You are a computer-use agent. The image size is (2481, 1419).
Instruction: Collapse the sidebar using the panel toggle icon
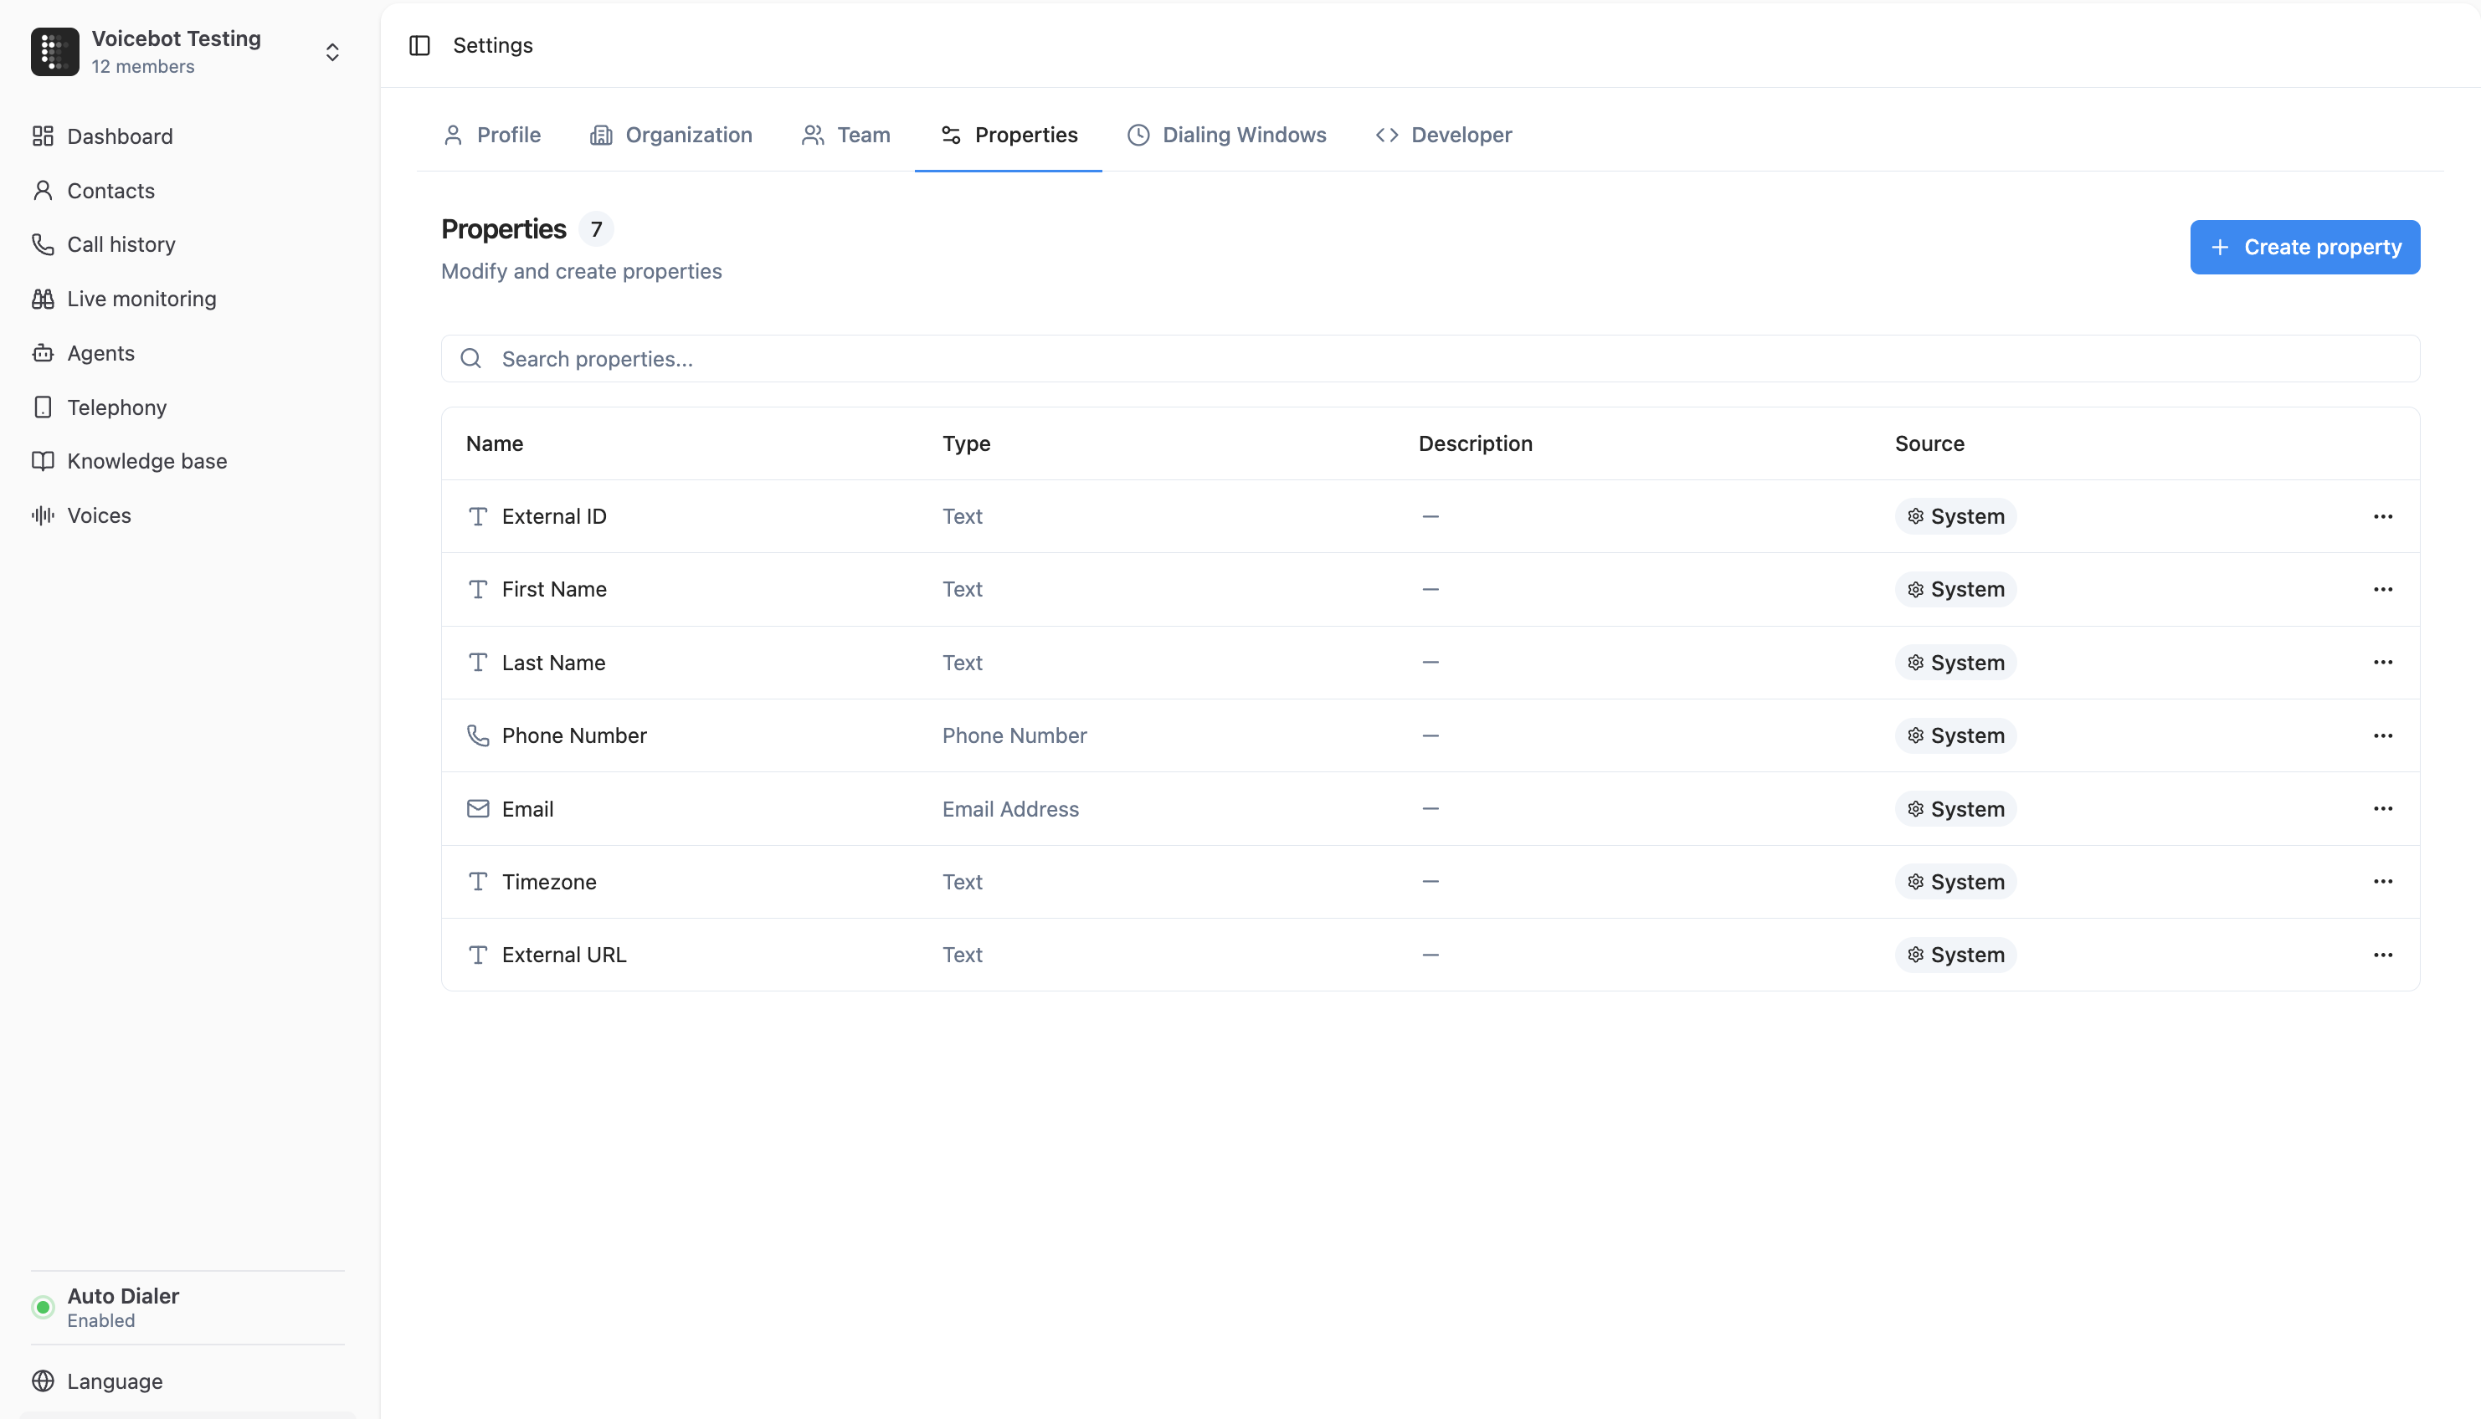[x=419, y=45]
